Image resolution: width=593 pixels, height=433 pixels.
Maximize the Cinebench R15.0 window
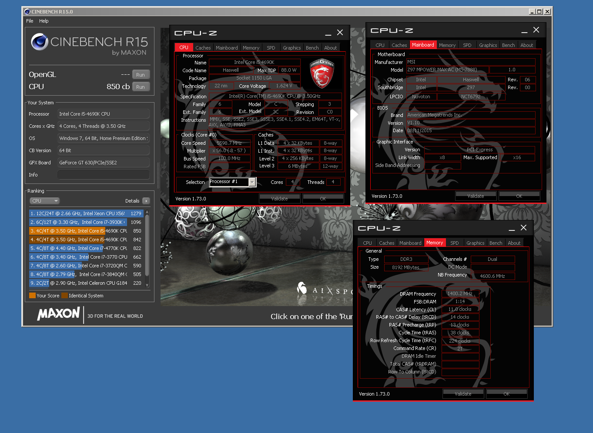539,12
